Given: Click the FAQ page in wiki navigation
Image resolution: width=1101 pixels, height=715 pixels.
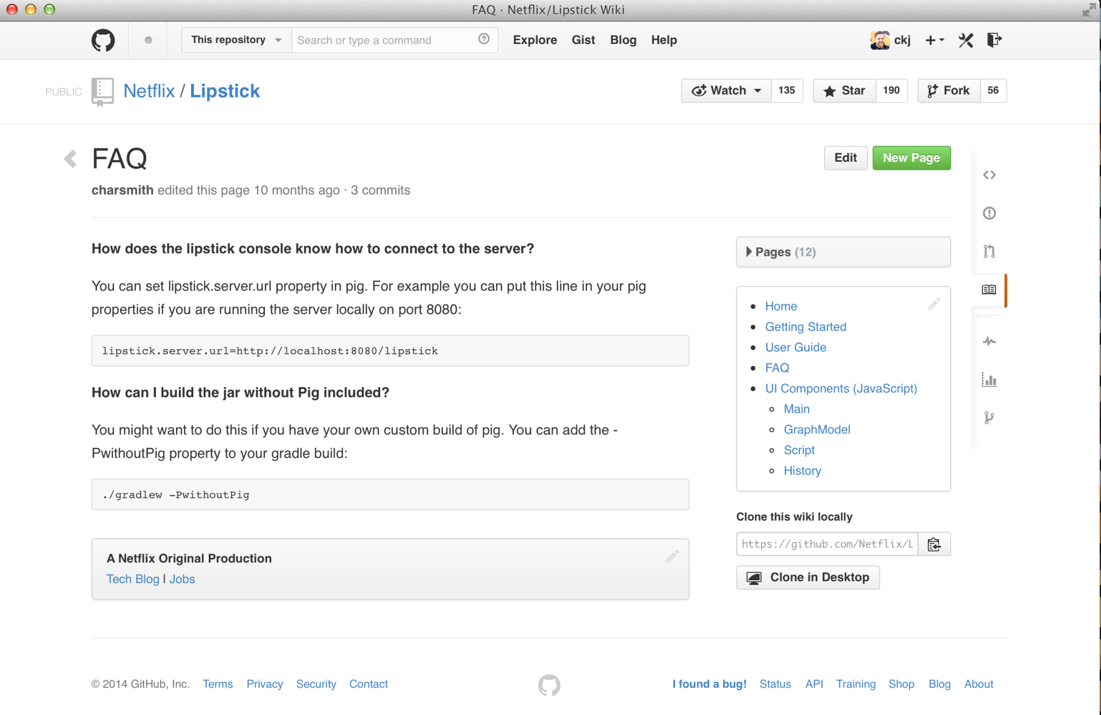Looking at the screenshot, I should pyautogui.click(x=776, y=368).
